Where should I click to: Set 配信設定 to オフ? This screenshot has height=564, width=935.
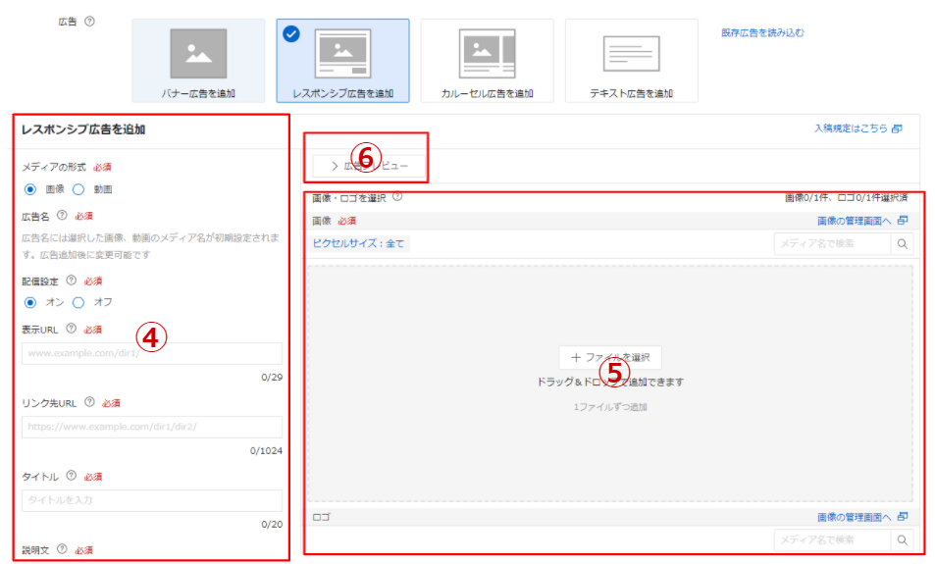pos(78,302)
